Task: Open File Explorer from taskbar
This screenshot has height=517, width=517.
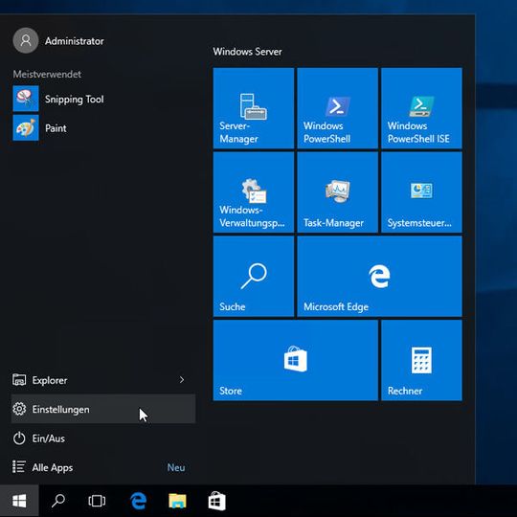Action: coord(177,501)
